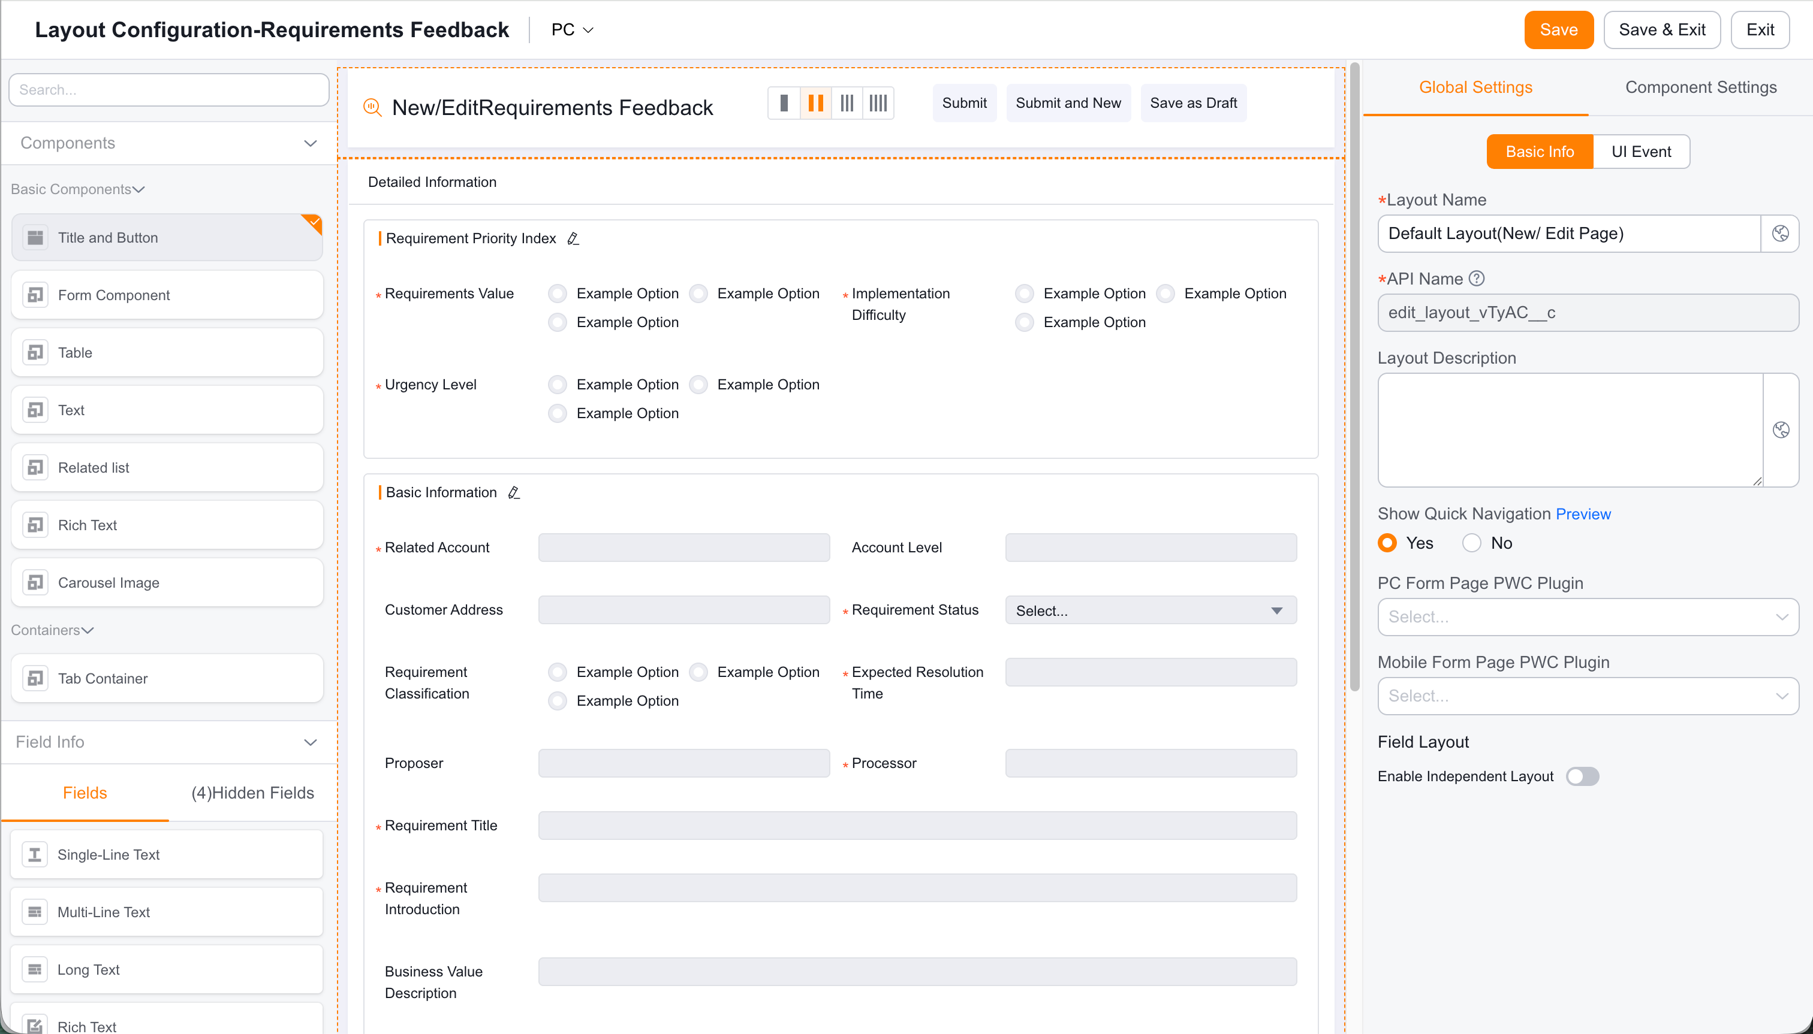The image size is (1813, 1034).
Task: Click the Table component icon
Action: click(35, 352)
